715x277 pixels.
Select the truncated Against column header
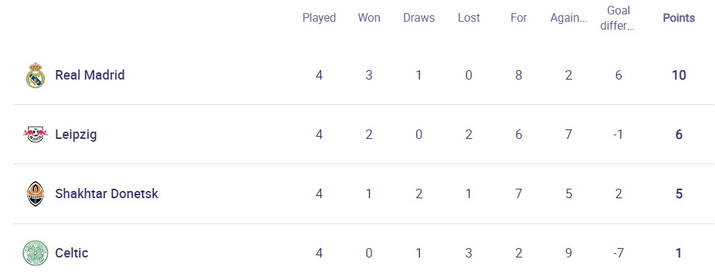coord(568,18)
